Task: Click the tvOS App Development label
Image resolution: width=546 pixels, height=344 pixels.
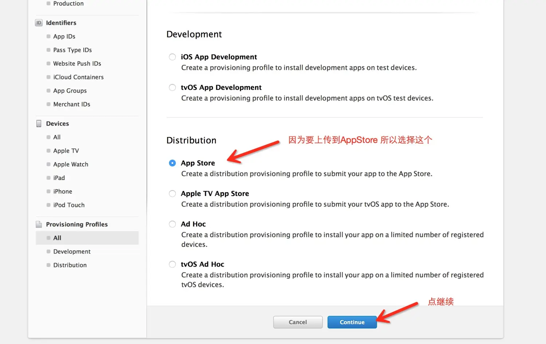Action: 221,88
